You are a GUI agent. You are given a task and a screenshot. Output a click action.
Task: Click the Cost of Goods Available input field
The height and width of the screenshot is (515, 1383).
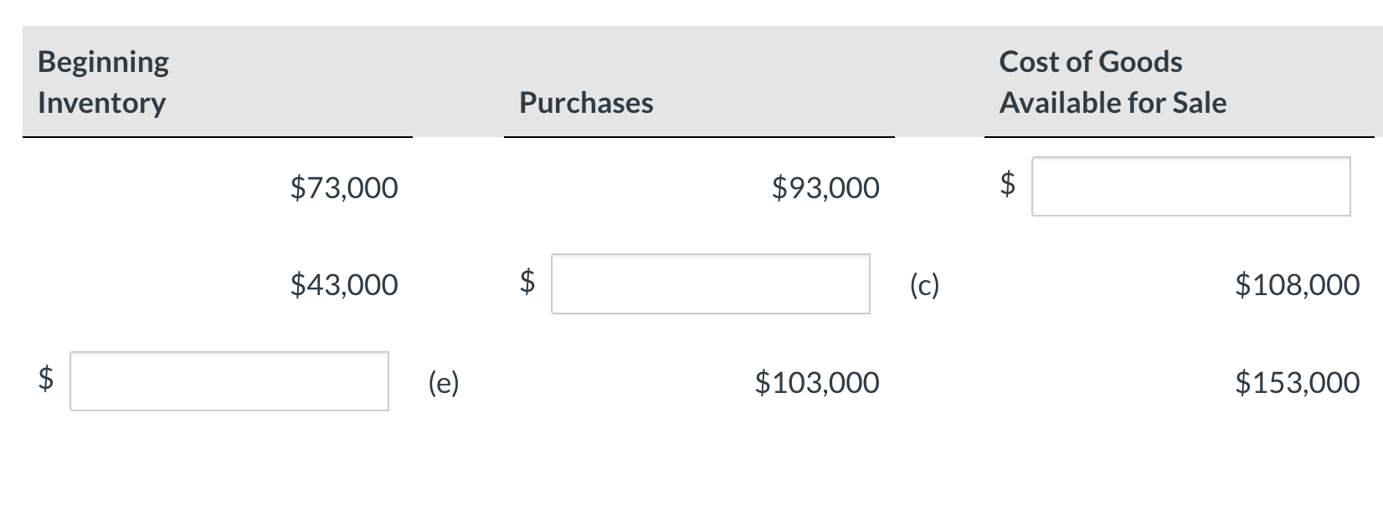coord(1190,186)
